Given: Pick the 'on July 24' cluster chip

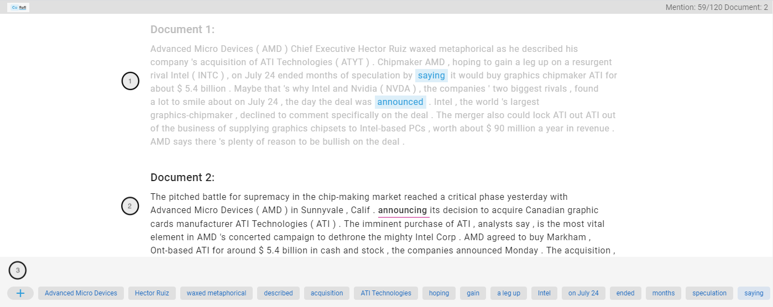Looking at the screenshot, I should [583, 293].
